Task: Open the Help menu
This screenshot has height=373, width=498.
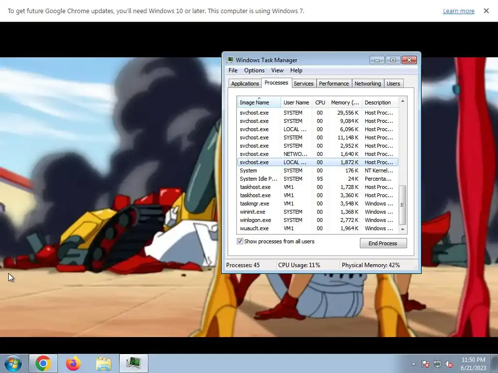Action: (x=296, y=70)
